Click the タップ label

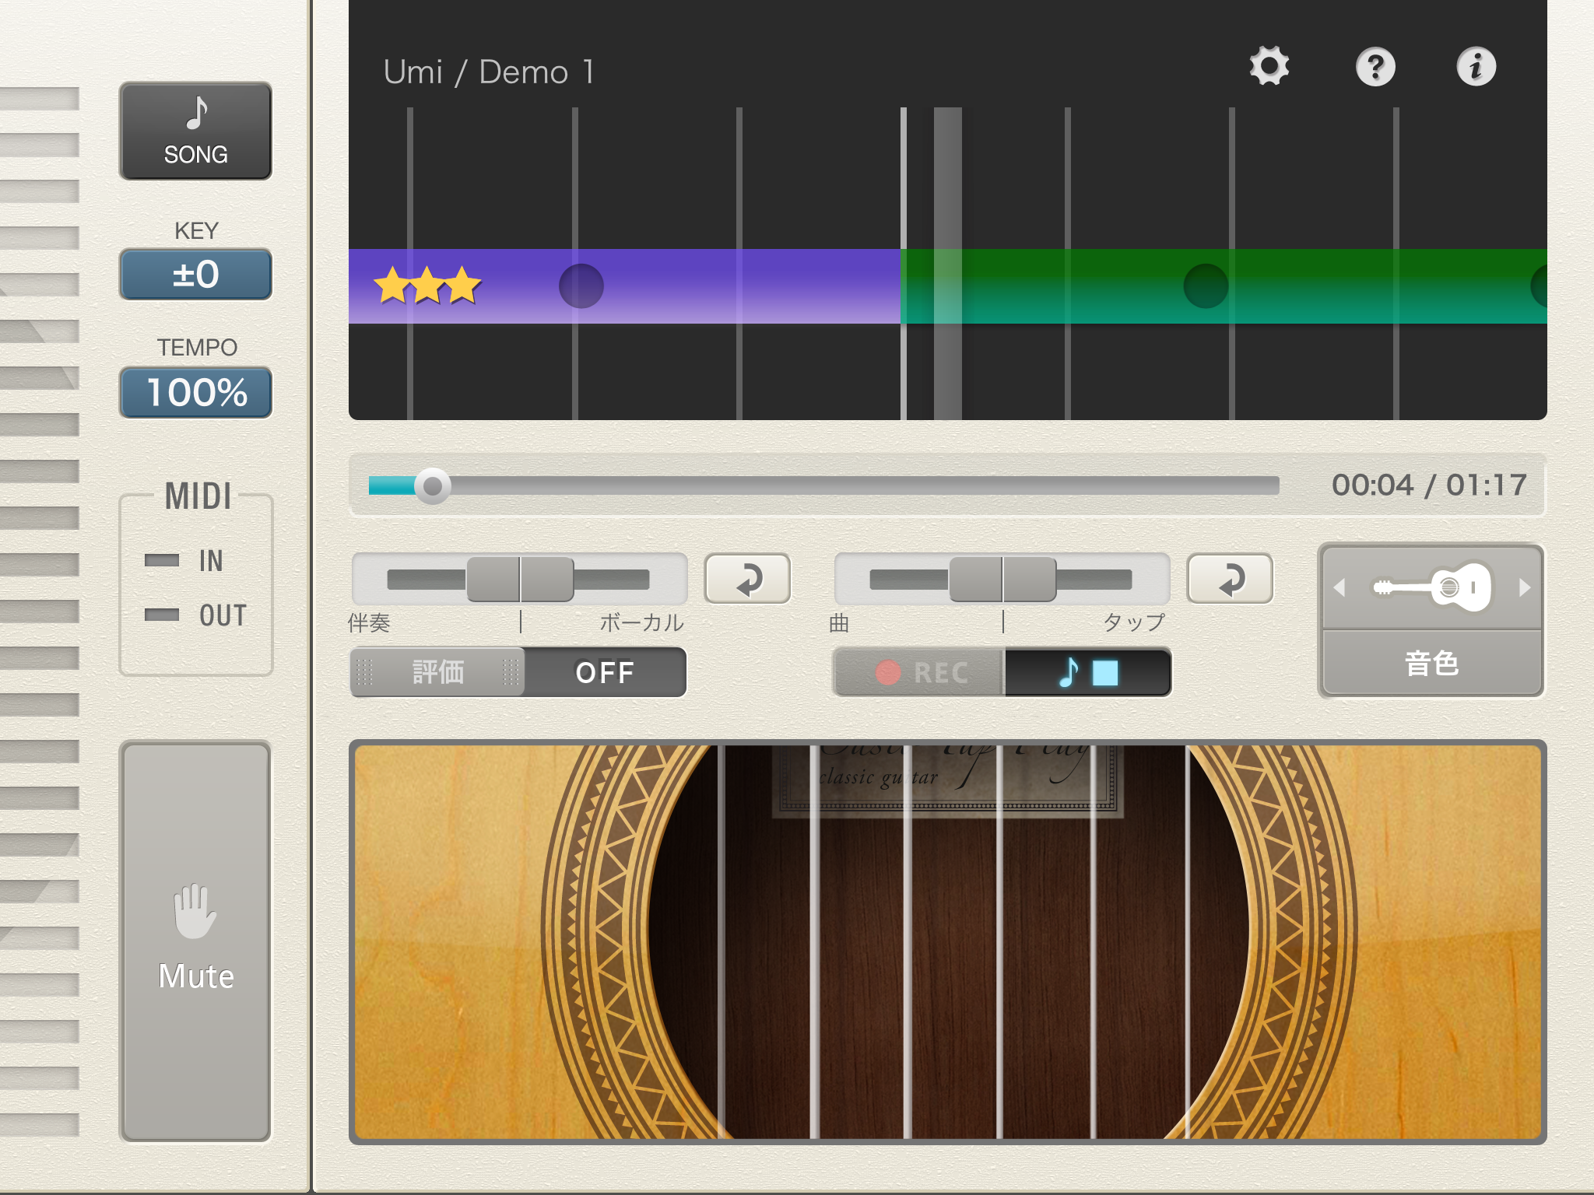(1133, 622)
